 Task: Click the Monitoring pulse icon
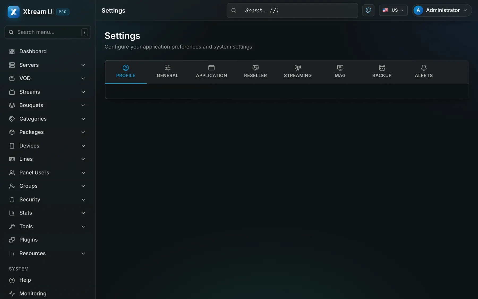pos(12,293)
